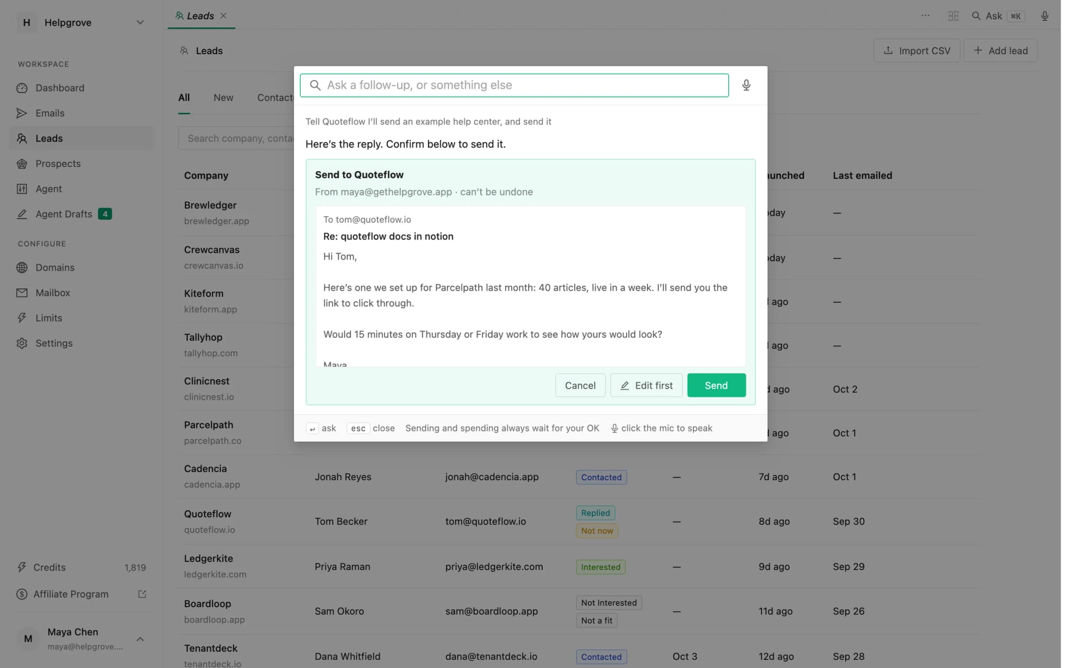
Task: Close the Leads tab
Action: [x=223, y=16]
